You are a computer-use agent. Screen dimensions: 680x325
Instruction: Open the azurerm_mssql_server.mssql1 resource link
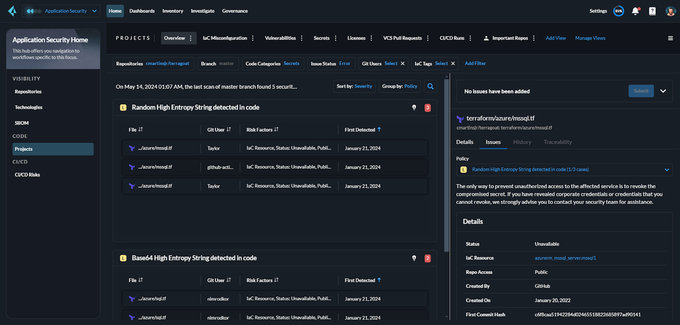(565, 258)
